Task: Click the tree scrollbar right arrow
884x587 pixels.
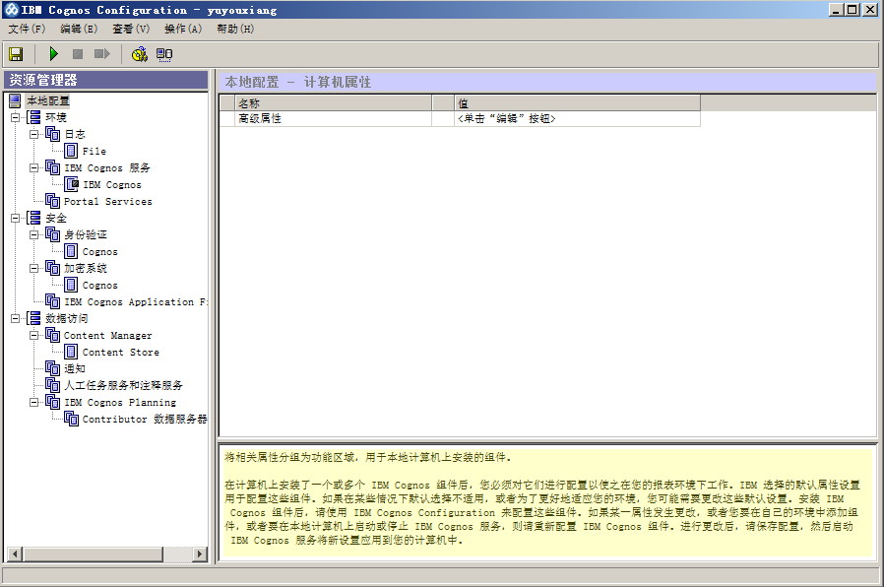Action: [200, 554]
